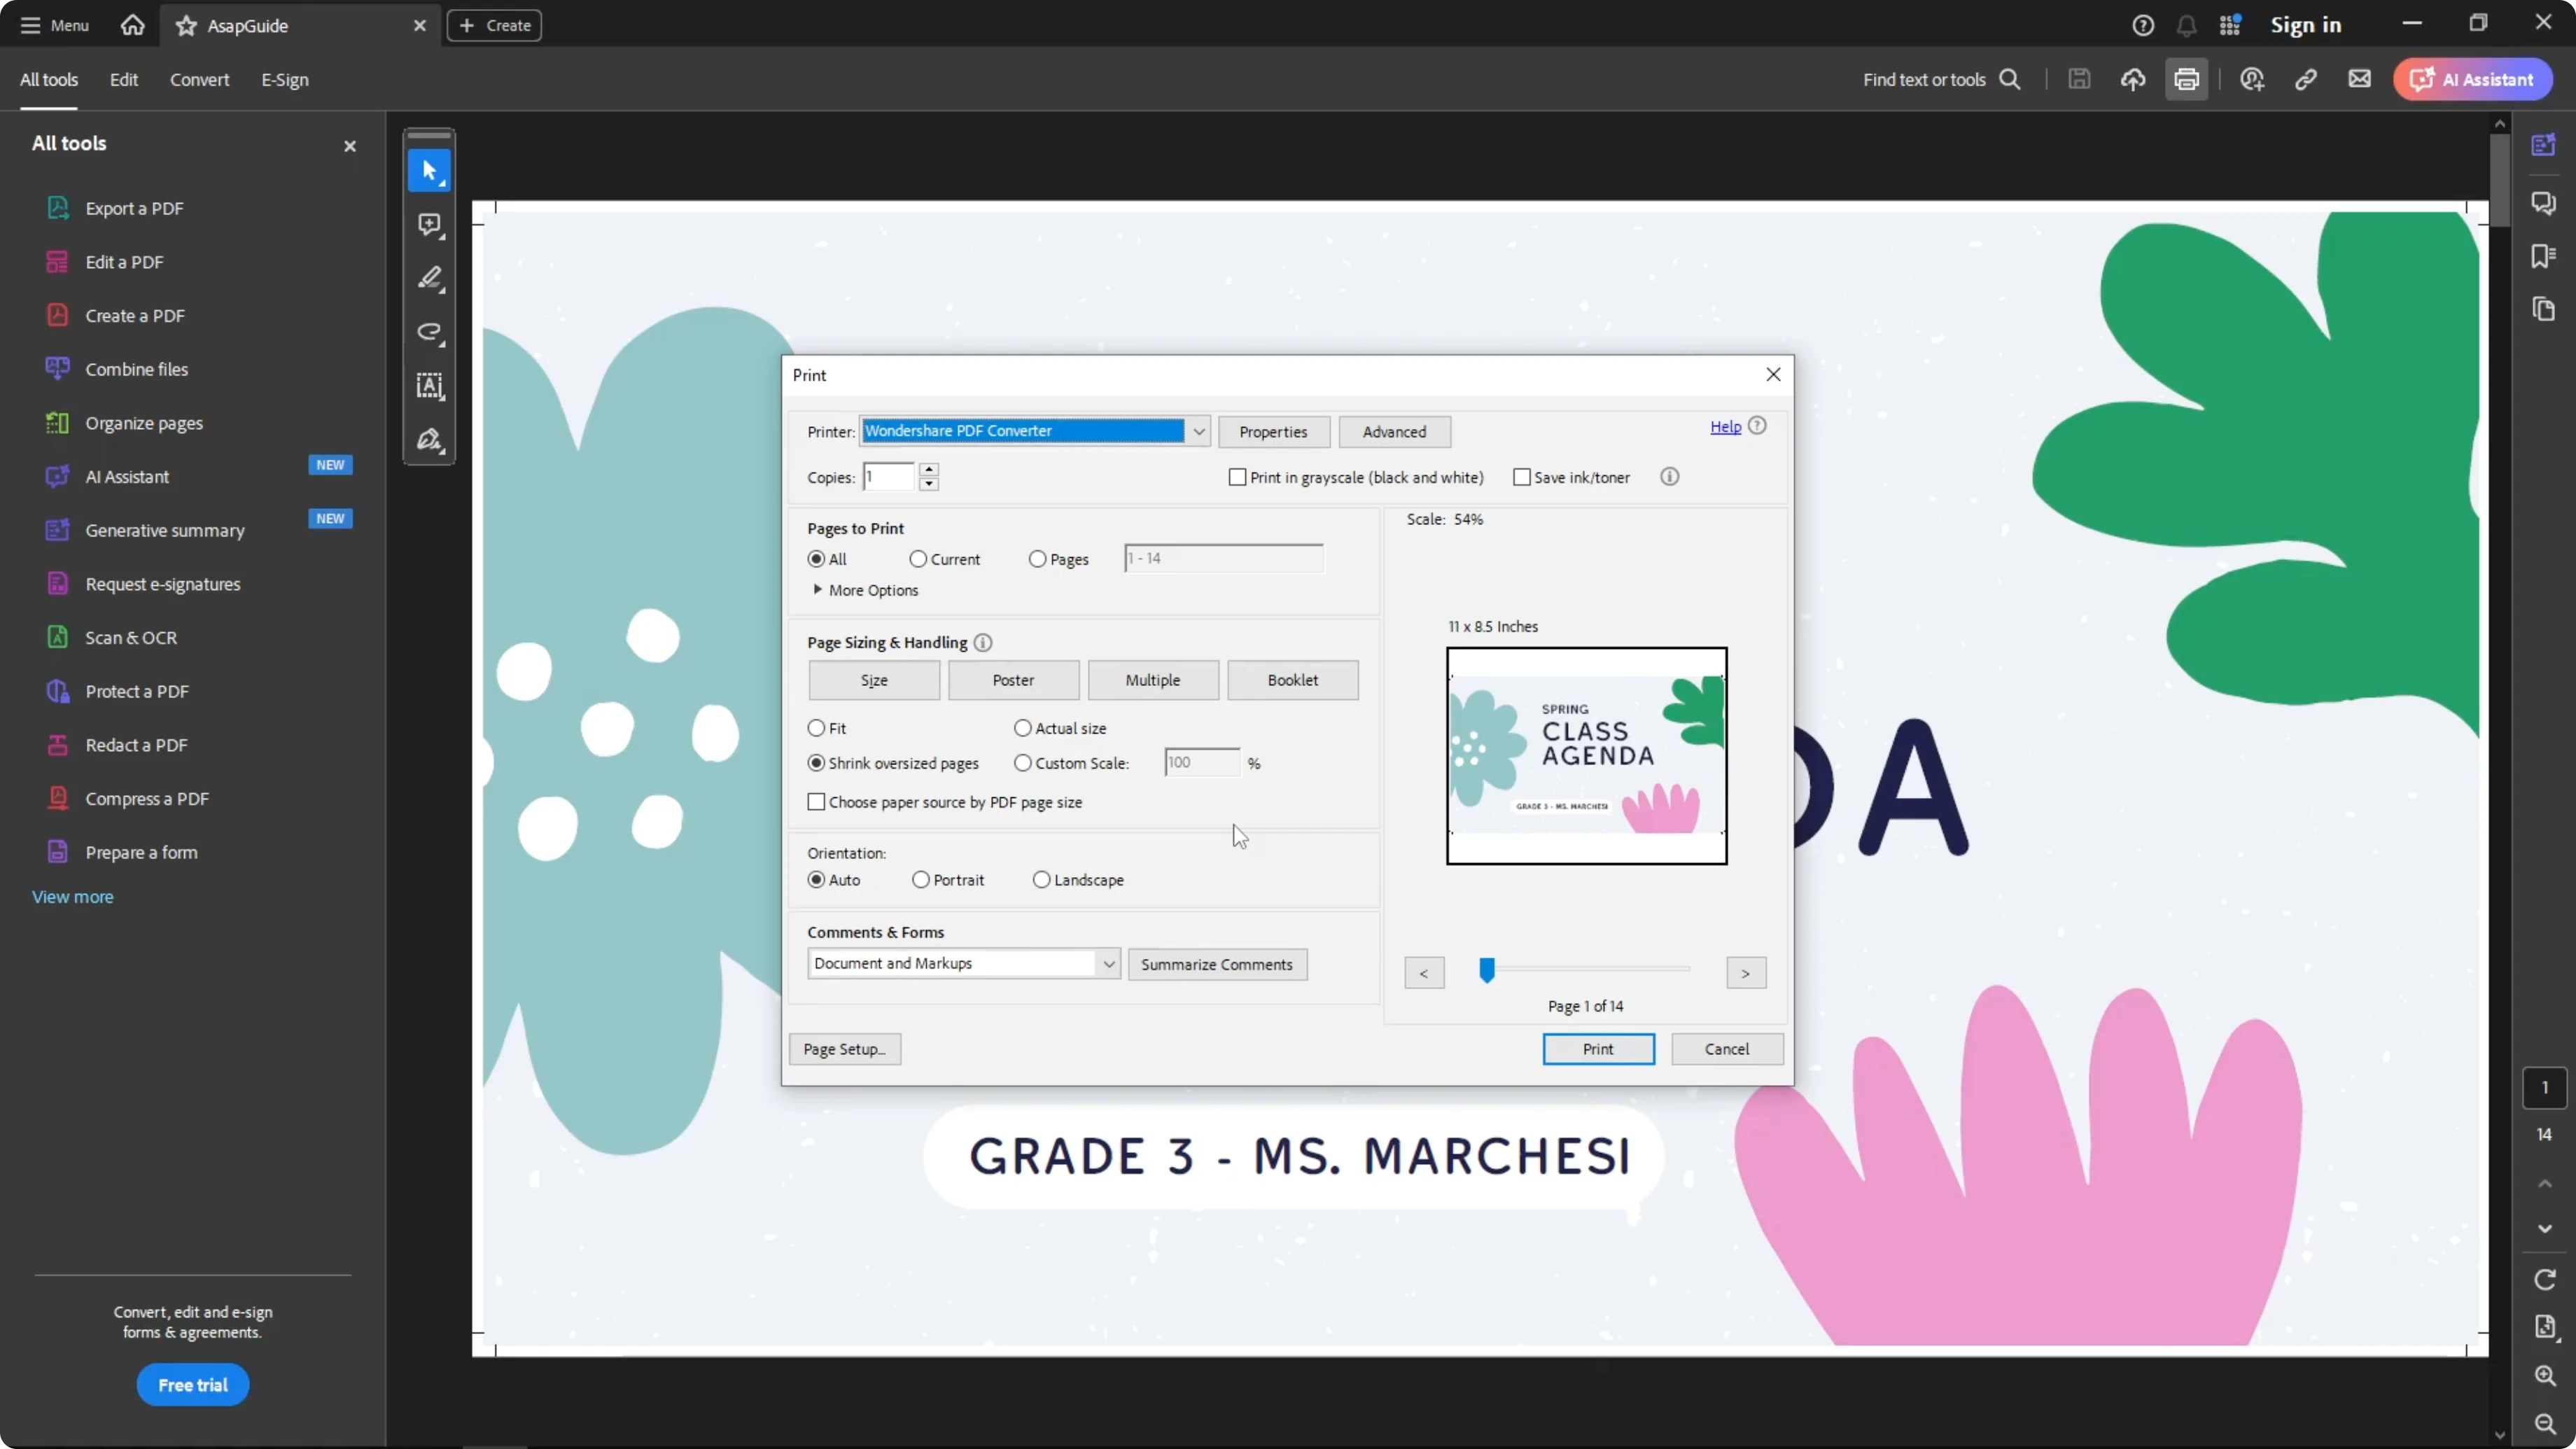2576x1449 pixels.
Task: Click the Save disk icon
Action: pos(2079,79)
